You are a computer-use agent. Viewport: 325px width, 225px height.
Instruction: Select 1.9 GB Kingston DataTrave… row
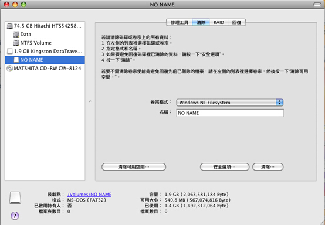click(x=45, y=52)
